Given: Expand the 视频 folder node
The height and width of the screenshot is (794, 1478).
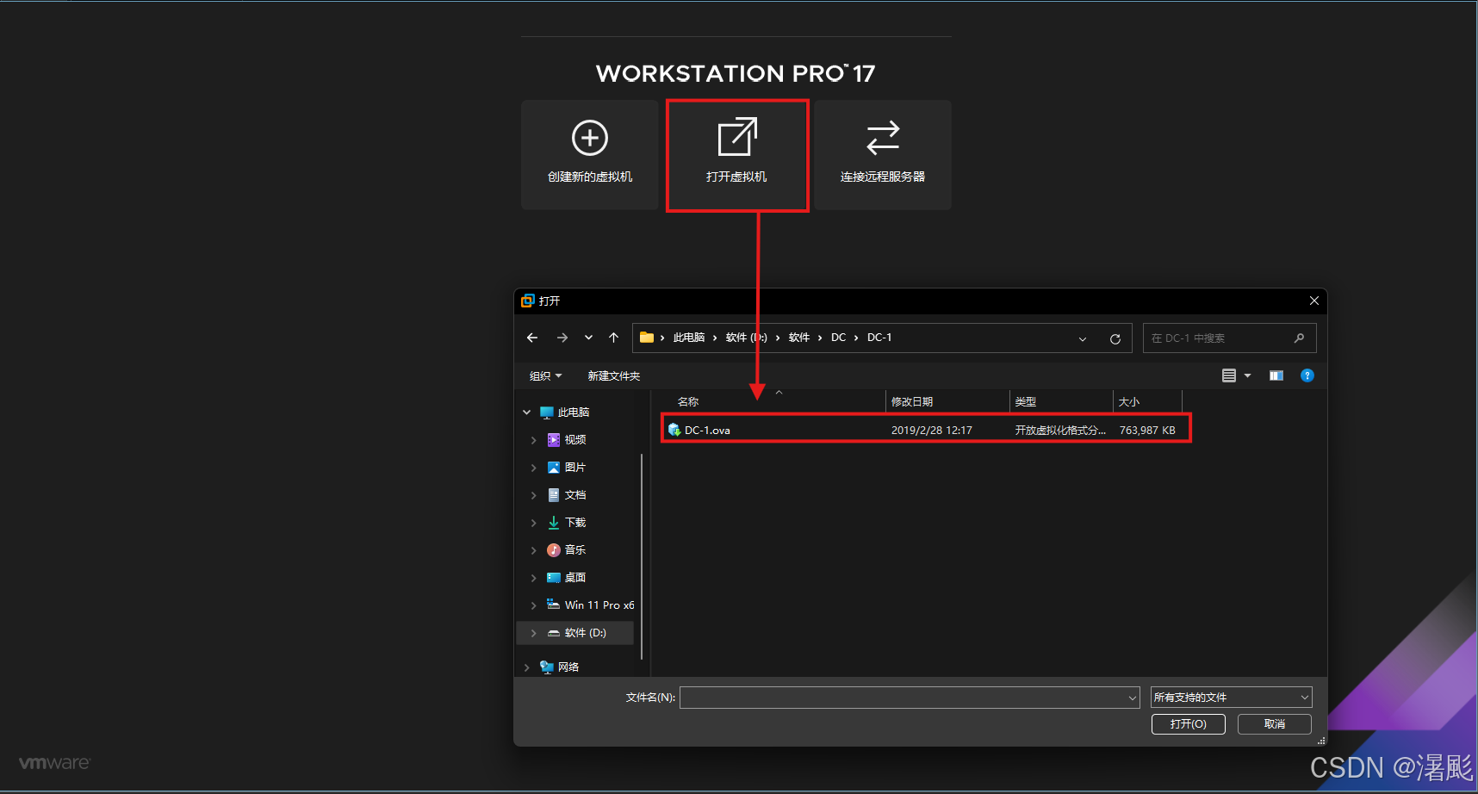Looking at the screenshot, I should coord(534,440).
